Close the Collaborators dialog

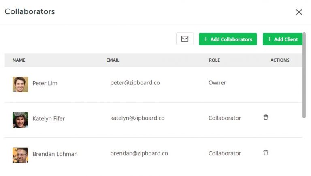pos(299,12)
